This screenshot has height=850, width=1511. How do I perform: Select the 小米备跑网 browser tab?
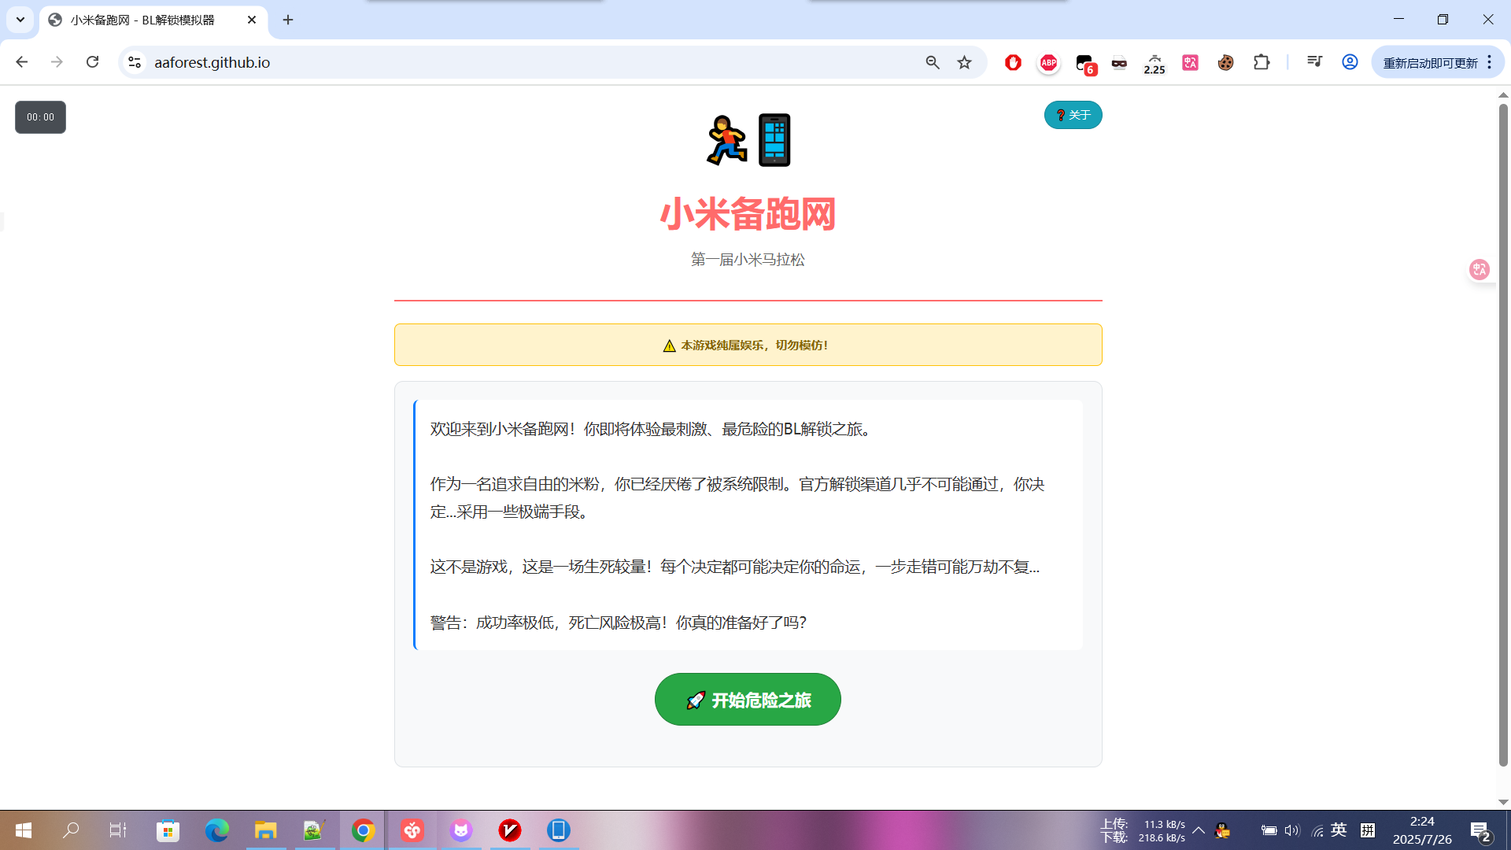(142, 20)
